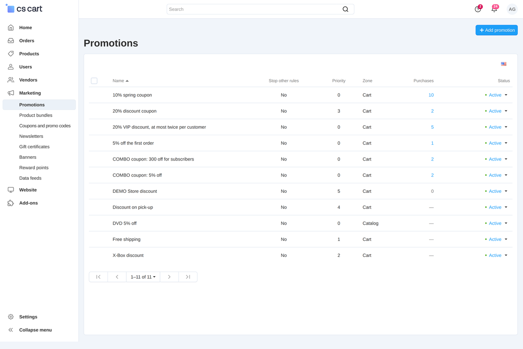Click the Purchases column header
This screenshot has height=349, width=523.
(x=424, y=81)
